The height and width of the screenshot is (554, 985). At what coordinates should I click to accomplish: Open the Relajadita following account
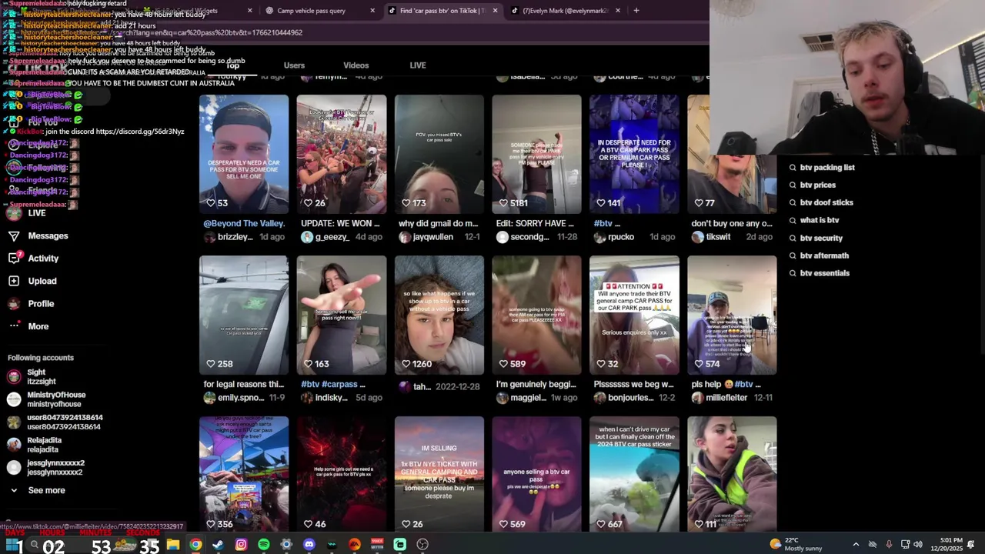coord(43,445)
